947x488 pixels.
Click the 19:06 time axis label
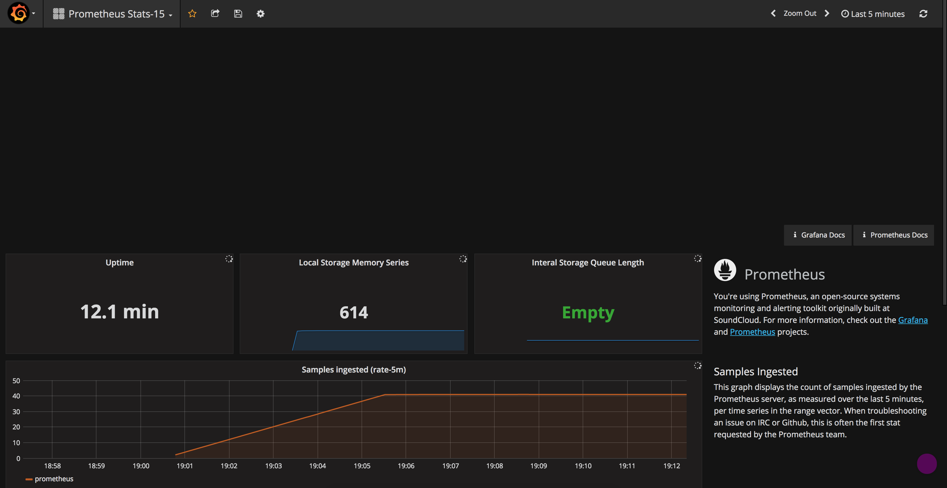click(406, 466)
